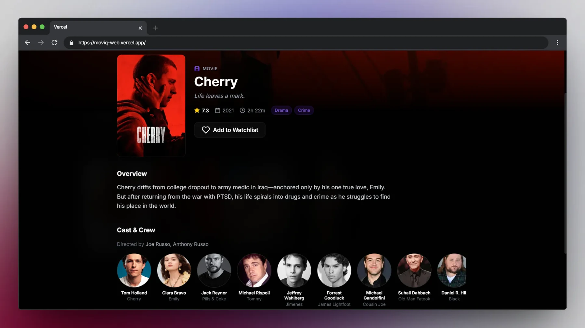The image size is (585, 328).
Task: Go back using the browser back arrow
Action: click(27, 42)
